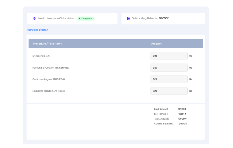Click the green Complete status badge
The image size is (233, 148).
coord(86,19)
